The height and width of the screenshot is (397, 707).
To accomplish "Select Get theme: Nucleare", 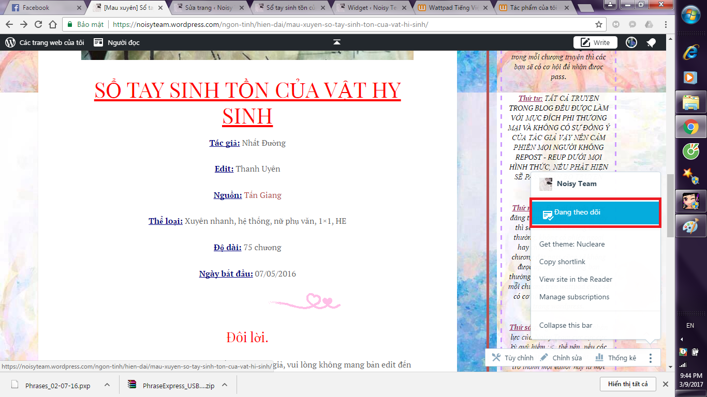I will tap(572, 244).
